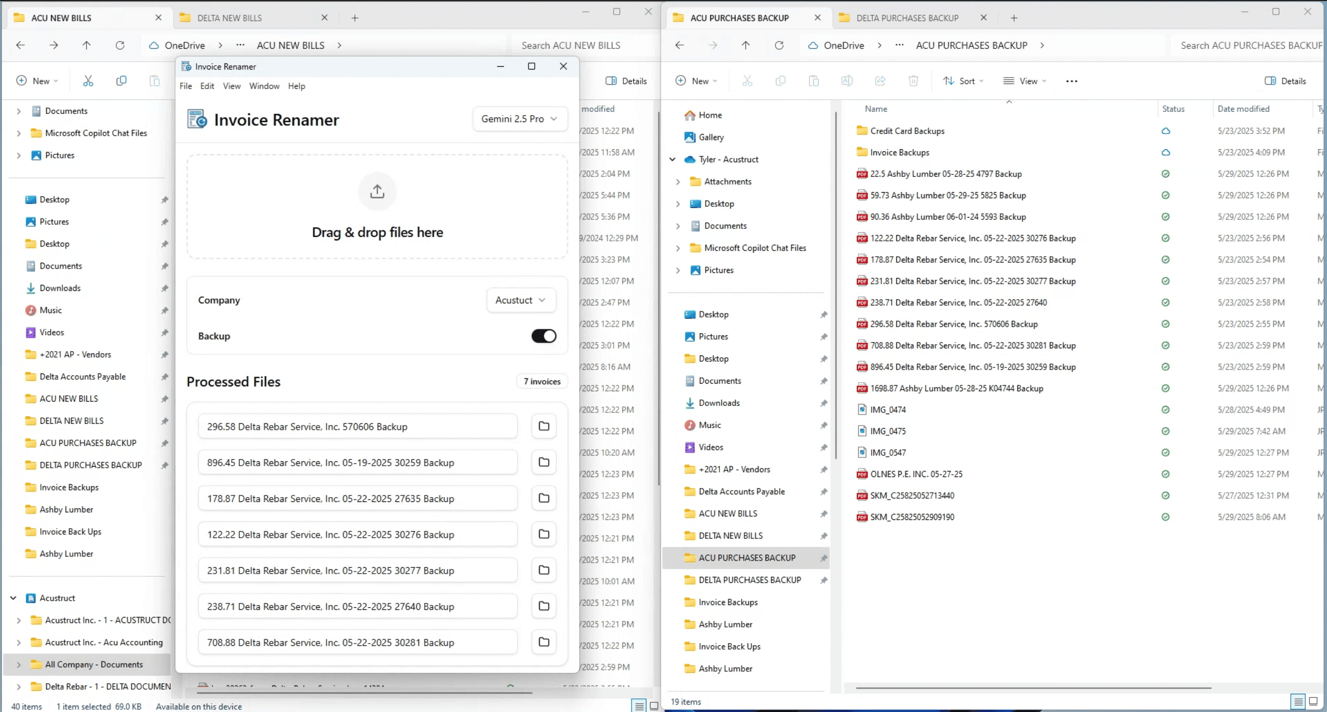This screenshot has width=1327, height=712.
Task: Open the View dropdown in ACU PURCHASES BACKUP window
Action: point(1025,81)
